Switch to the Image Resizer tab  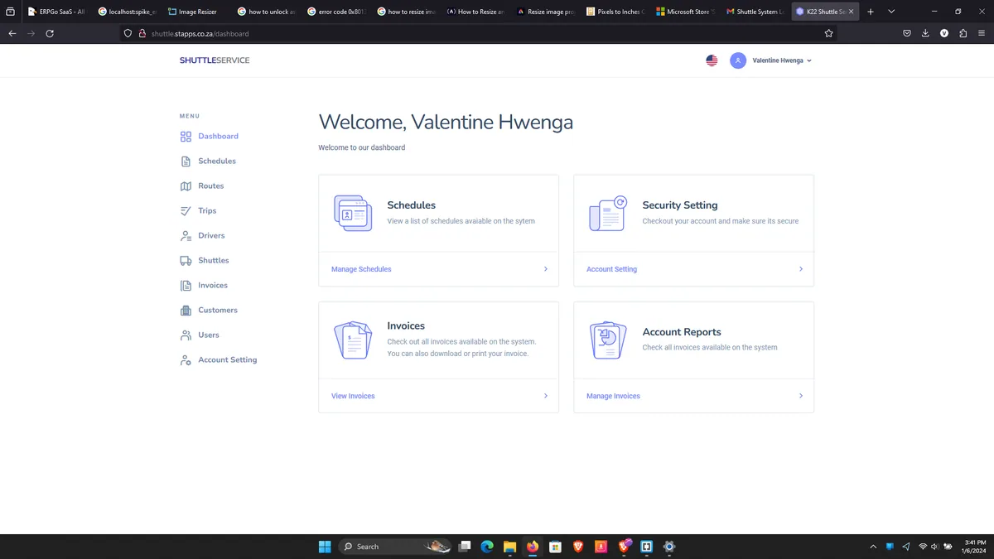click(x=196, y=12)
